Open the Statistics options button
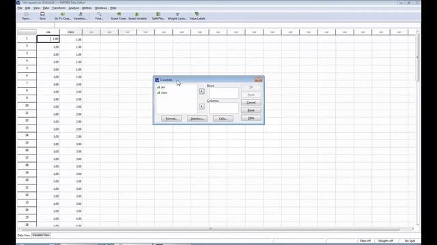 (x=197, y=118)
